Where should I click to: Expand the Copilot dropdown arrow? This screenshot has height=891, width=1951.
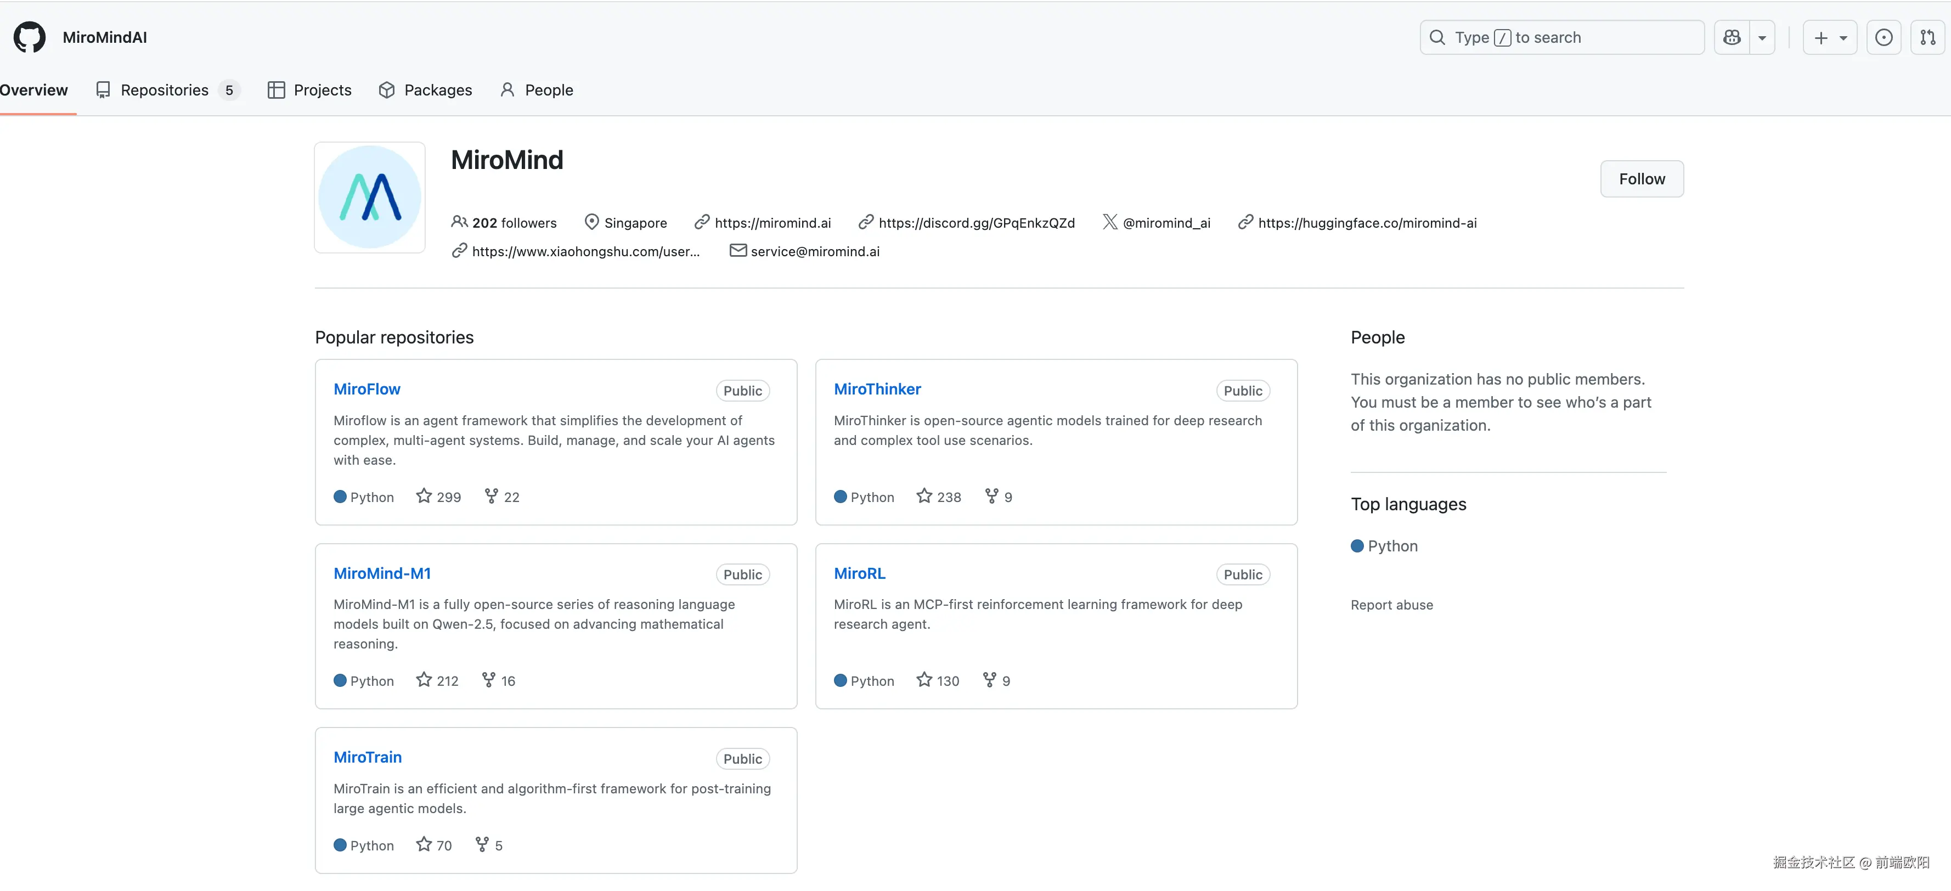point(1762,37)
